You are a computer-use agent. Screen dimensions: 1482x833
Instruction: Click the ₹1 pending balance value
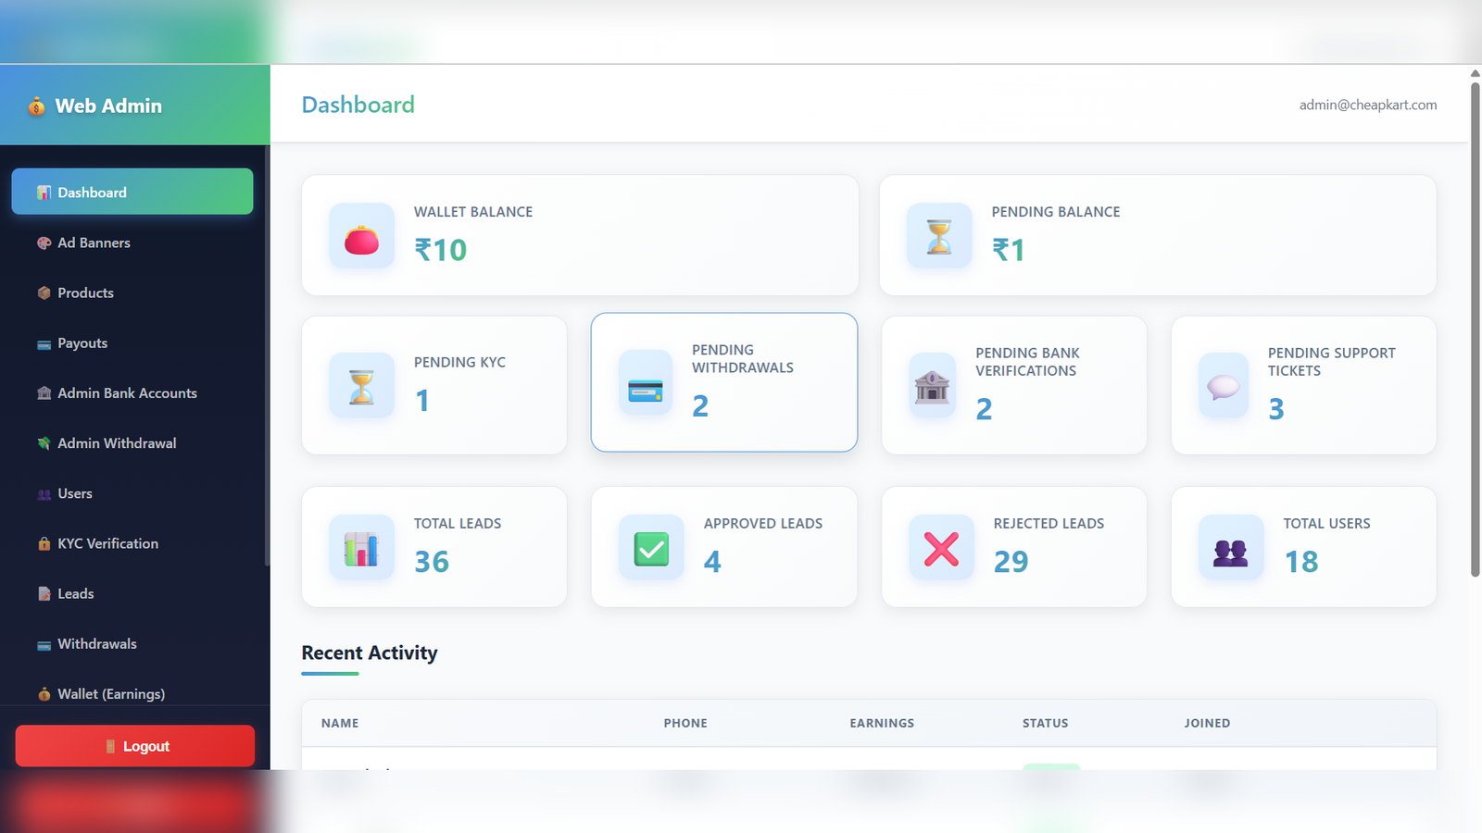tap(1009, 250)
